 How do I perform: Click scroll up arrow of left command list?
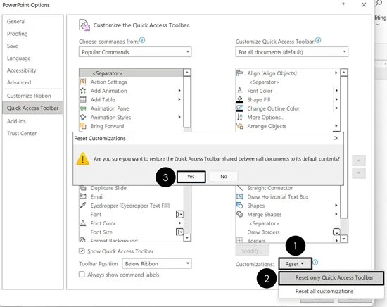coord(187,73)
